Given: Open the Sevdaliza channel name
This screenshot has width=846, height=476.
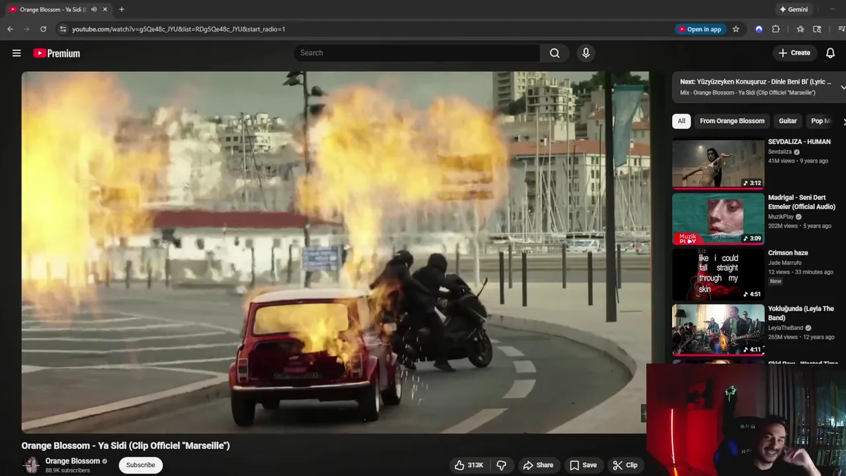Looking at the screenshot, I should pos(780,151).
